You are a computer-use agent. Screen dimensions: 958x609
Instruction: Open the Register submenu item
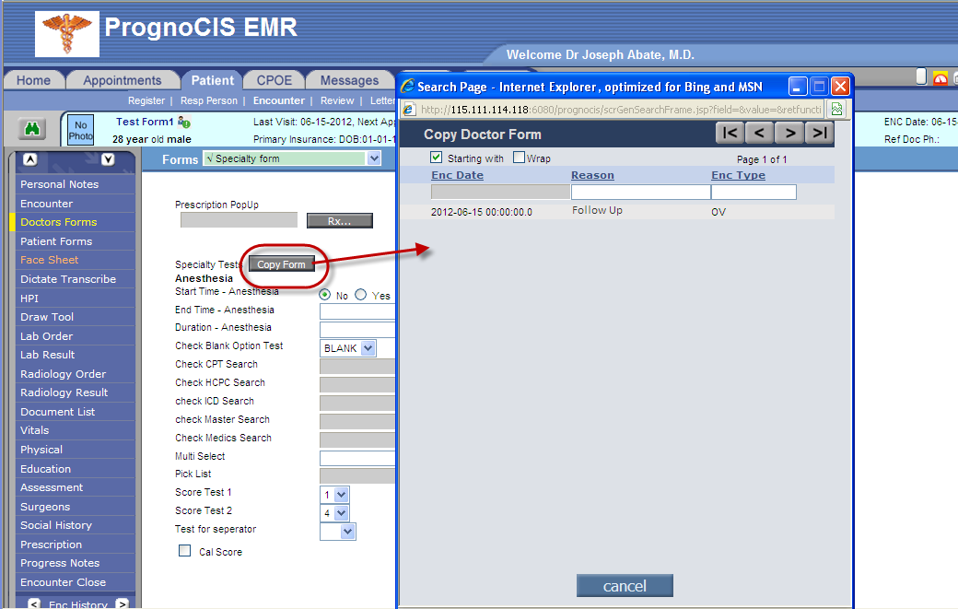pyautogui.click(x=146, y=100)
